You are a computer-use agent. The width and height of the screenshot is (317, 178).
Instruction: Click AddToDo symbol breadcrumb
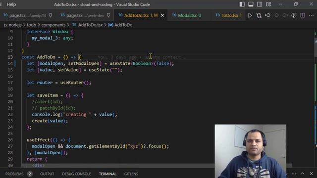[120, 25]
